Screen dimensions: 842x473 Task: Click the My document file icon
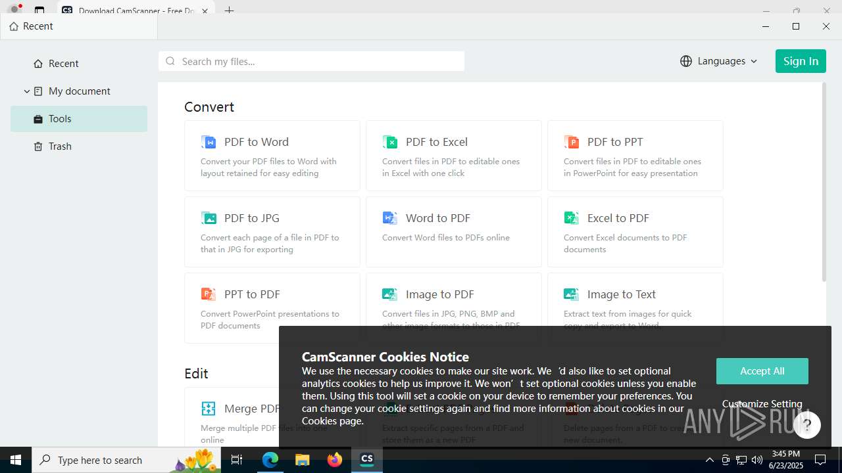[38, 91]
